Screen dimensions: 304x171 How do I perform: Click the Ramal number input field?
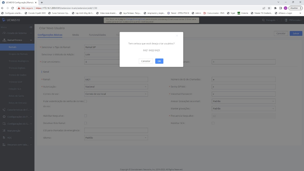point(116,79)
